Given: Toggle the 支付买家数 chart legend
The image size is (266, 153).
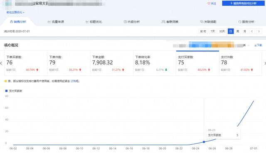Looking at the screenshot, I should coord(14,91).
